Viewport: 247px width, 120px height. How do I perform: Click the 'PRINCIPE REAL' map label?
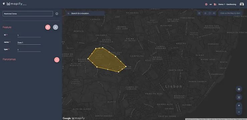tap(154, 94)
